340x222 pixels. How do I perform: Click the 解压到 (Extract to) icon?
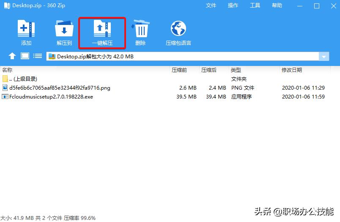coord(64,28)
